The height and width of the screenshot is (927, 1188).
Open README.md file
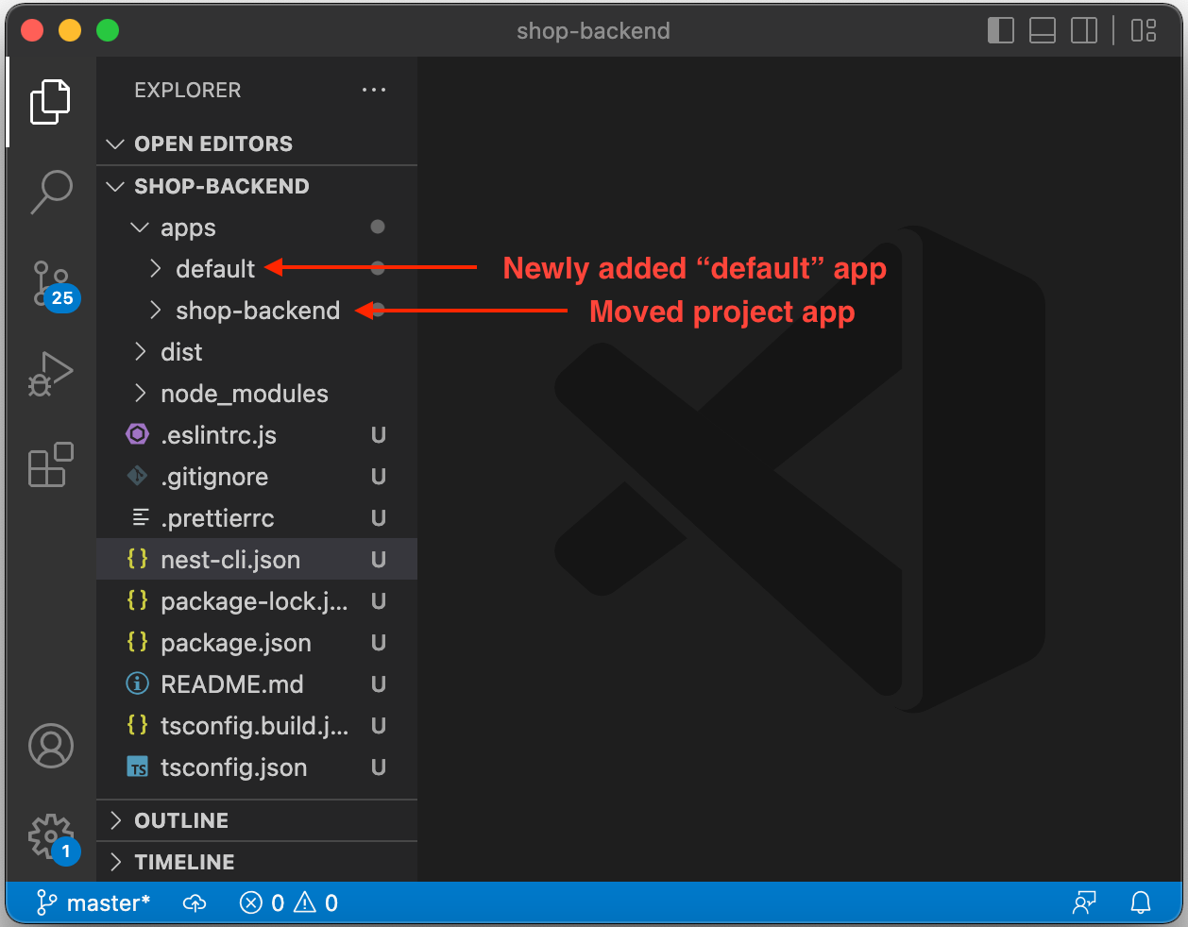coord(257,684)
